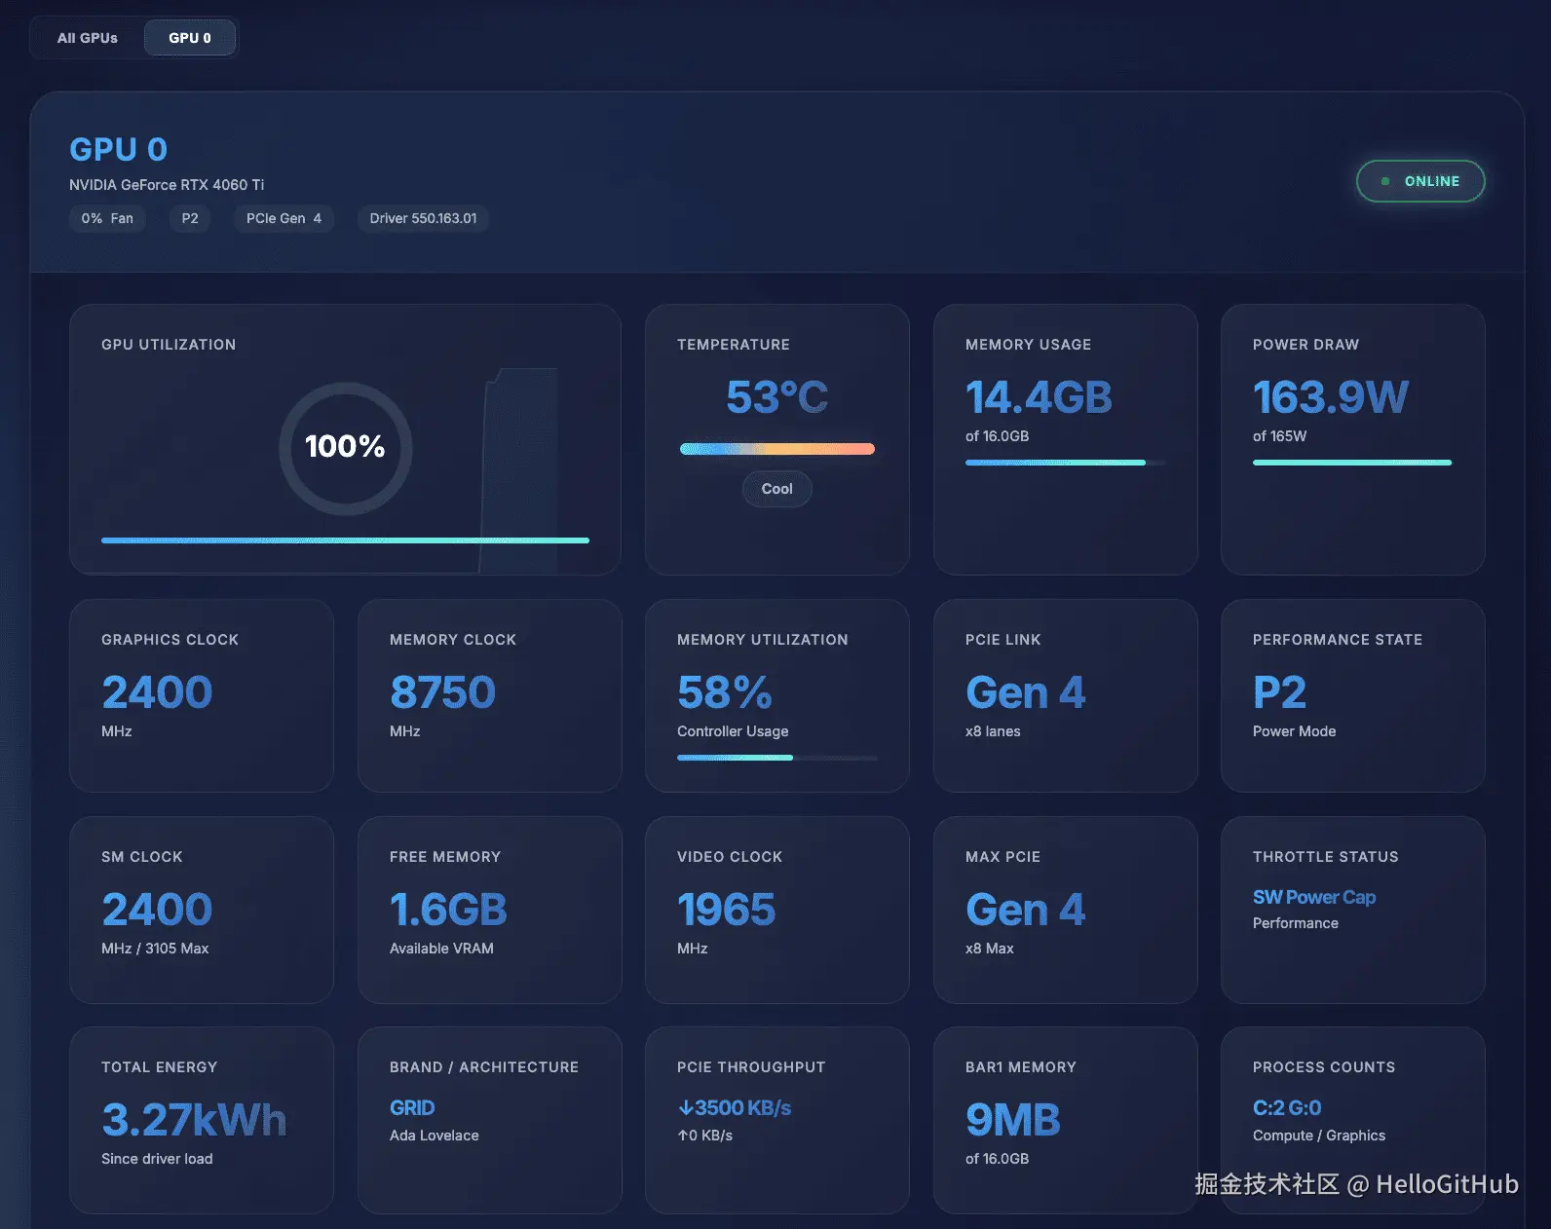Click the "BRAND / ARCHITECTURE" card title
Screen dimensions: 1551x1229
(x=484, y=1067)
